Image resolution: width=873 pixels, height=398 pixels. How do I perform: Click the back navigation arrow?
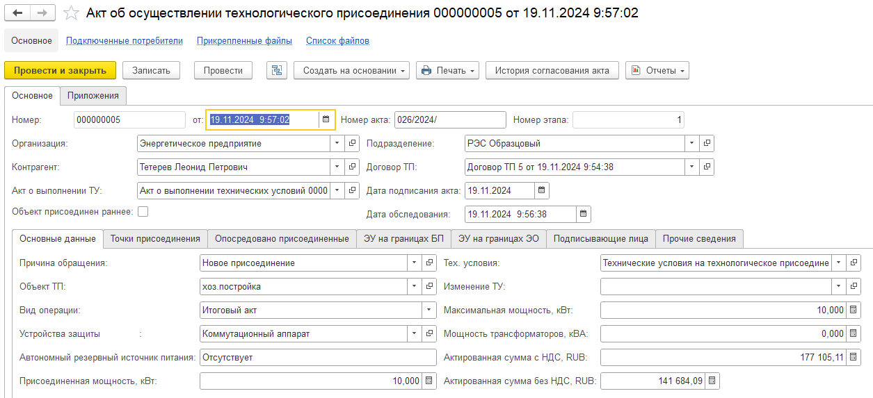click(x=18, y=13)
